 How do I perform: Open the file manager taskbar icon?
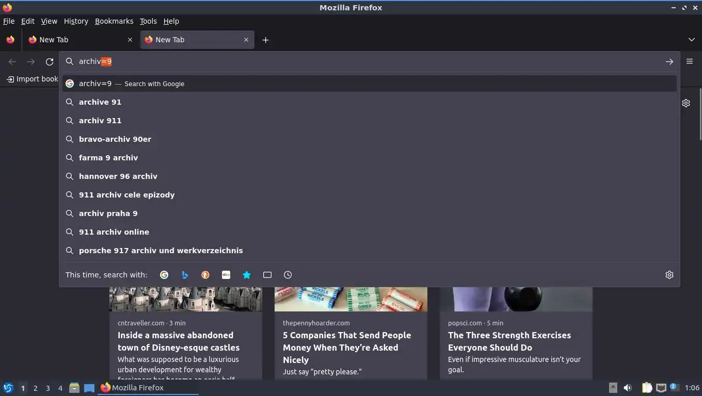click(x=74, y=388)
